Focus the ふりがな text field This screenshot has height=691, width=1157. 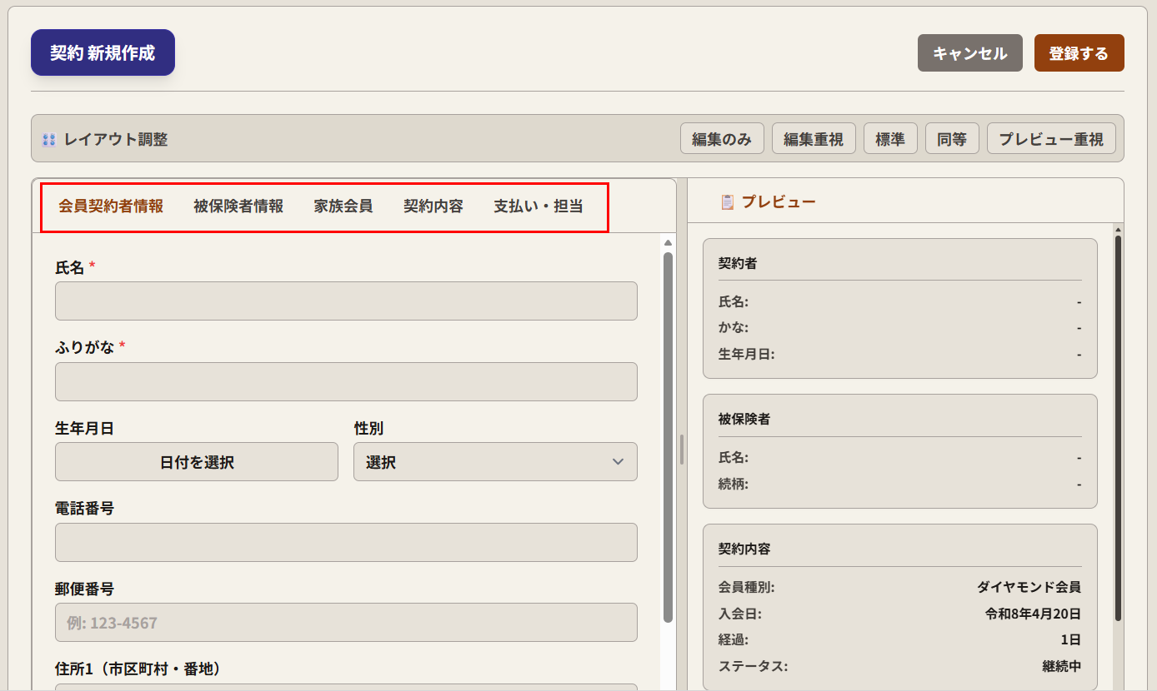(346, 382)
